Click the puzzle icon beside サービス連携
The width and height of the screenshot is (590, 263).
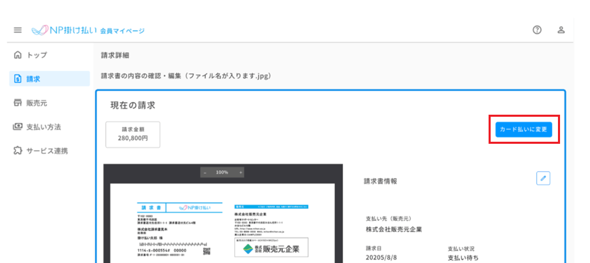click(x=18, y=151)
